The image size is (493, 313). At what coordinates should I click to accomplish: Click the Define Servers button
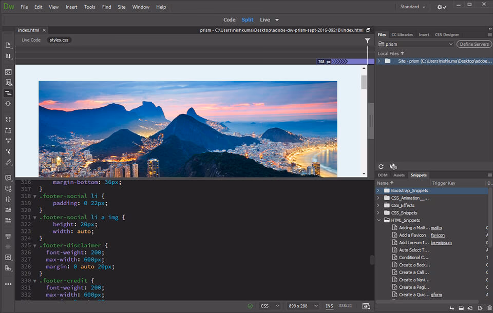coord(473,44)
